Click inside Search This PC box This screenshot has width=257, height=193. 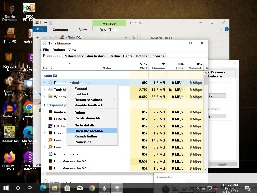(x=183, y=38)
